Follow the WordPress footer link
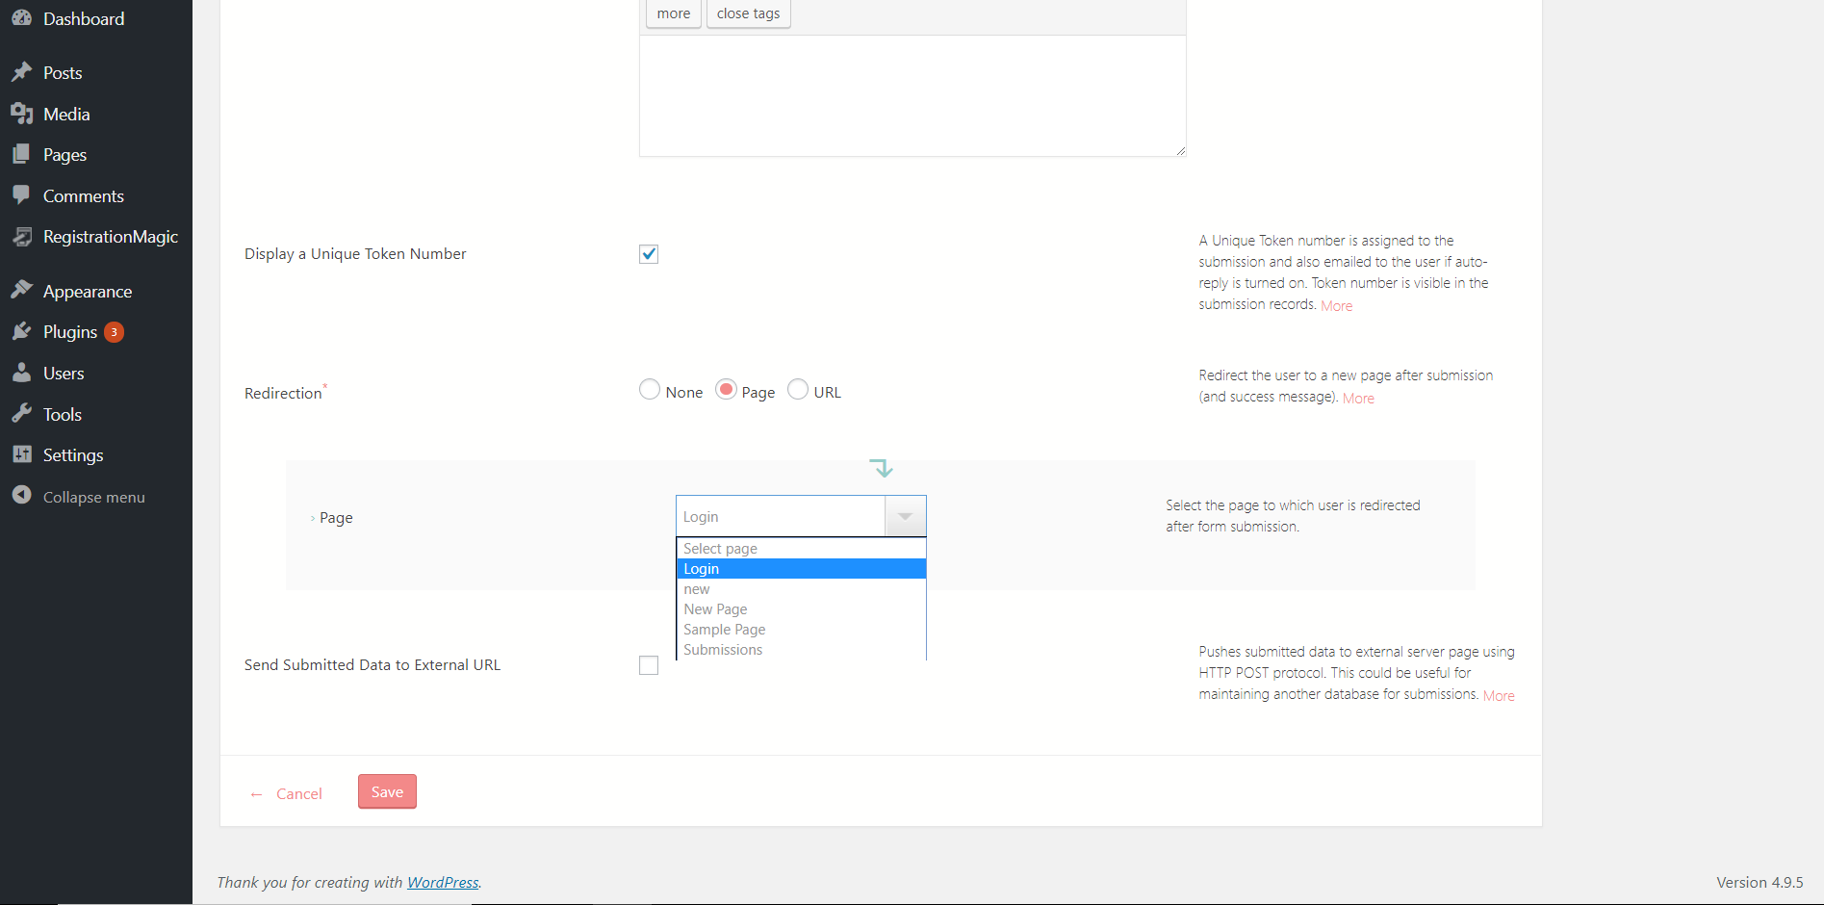This screenshot has height=905, width=1824. (443, 882)
